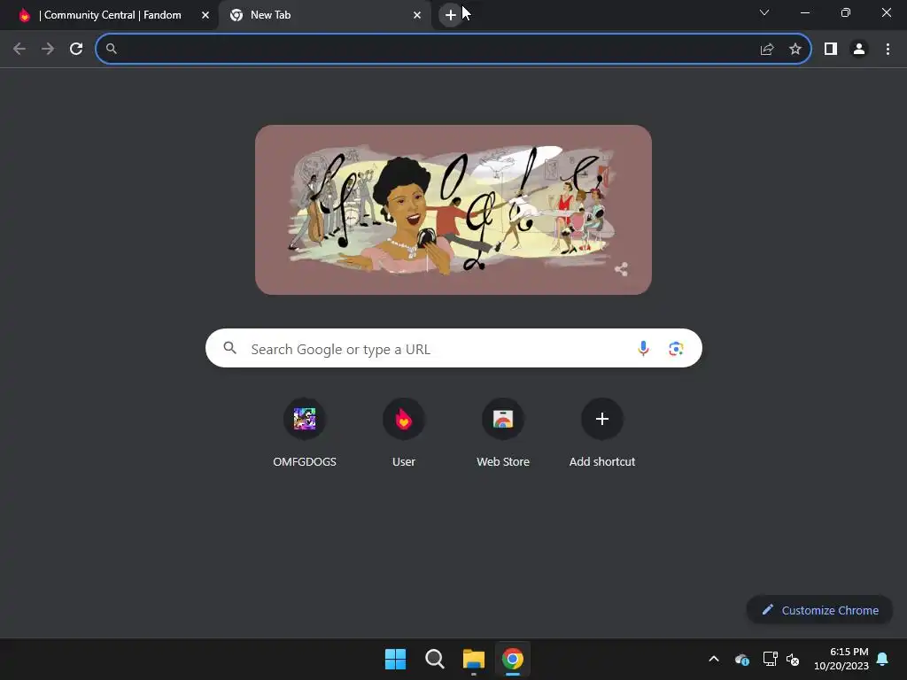Go back to the previous page
The width and height of the screenshot is (907, 680).
(19, 49)
